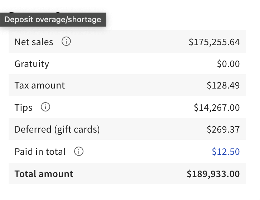Select the $175,255.64 net sales amount
This screenshot has height=200, width=260.
214,42
